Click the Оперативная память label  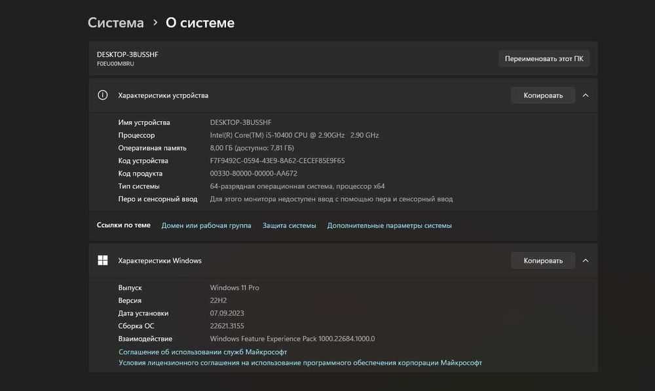click(152, 148)
